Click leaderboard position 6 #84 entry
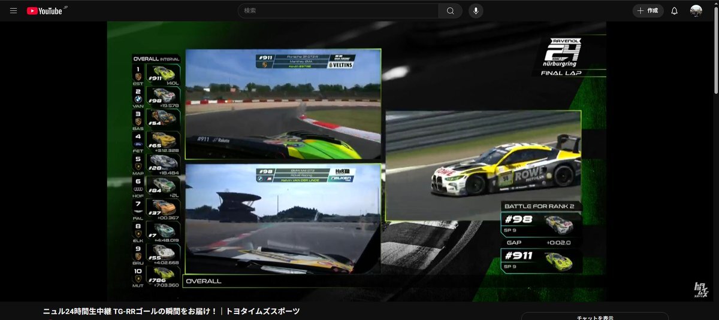719x320 pixels. coord(156,187)
